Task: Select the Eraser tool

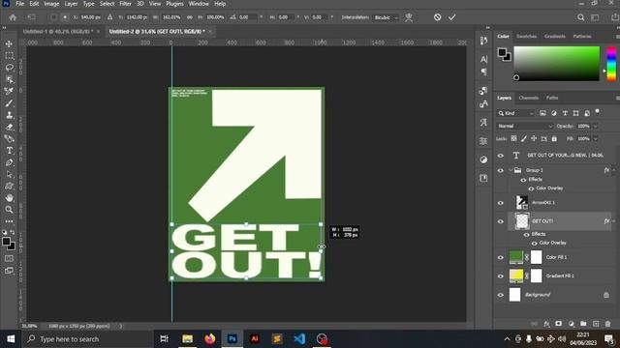Action: coord(9,127)
